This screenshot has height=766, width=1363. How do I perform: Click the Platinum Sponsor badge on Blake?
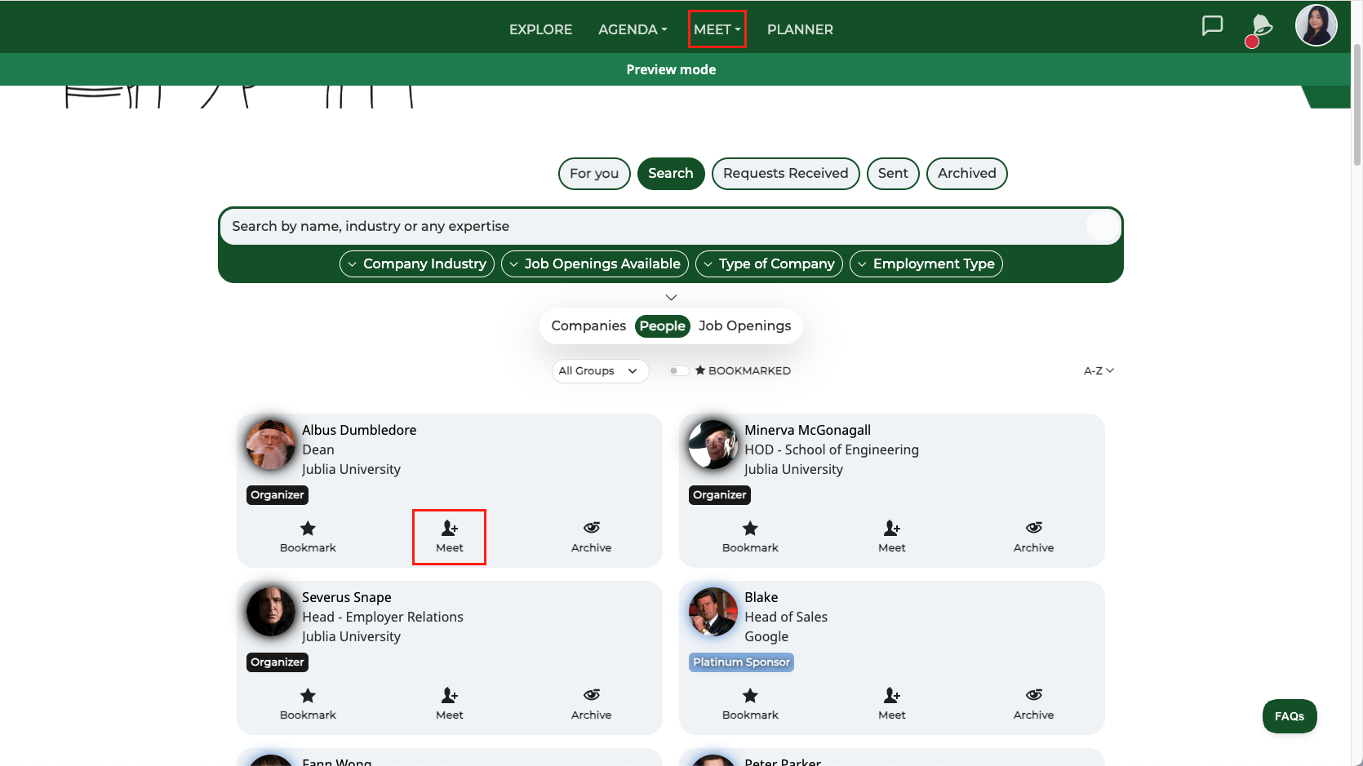coord(741,662)
